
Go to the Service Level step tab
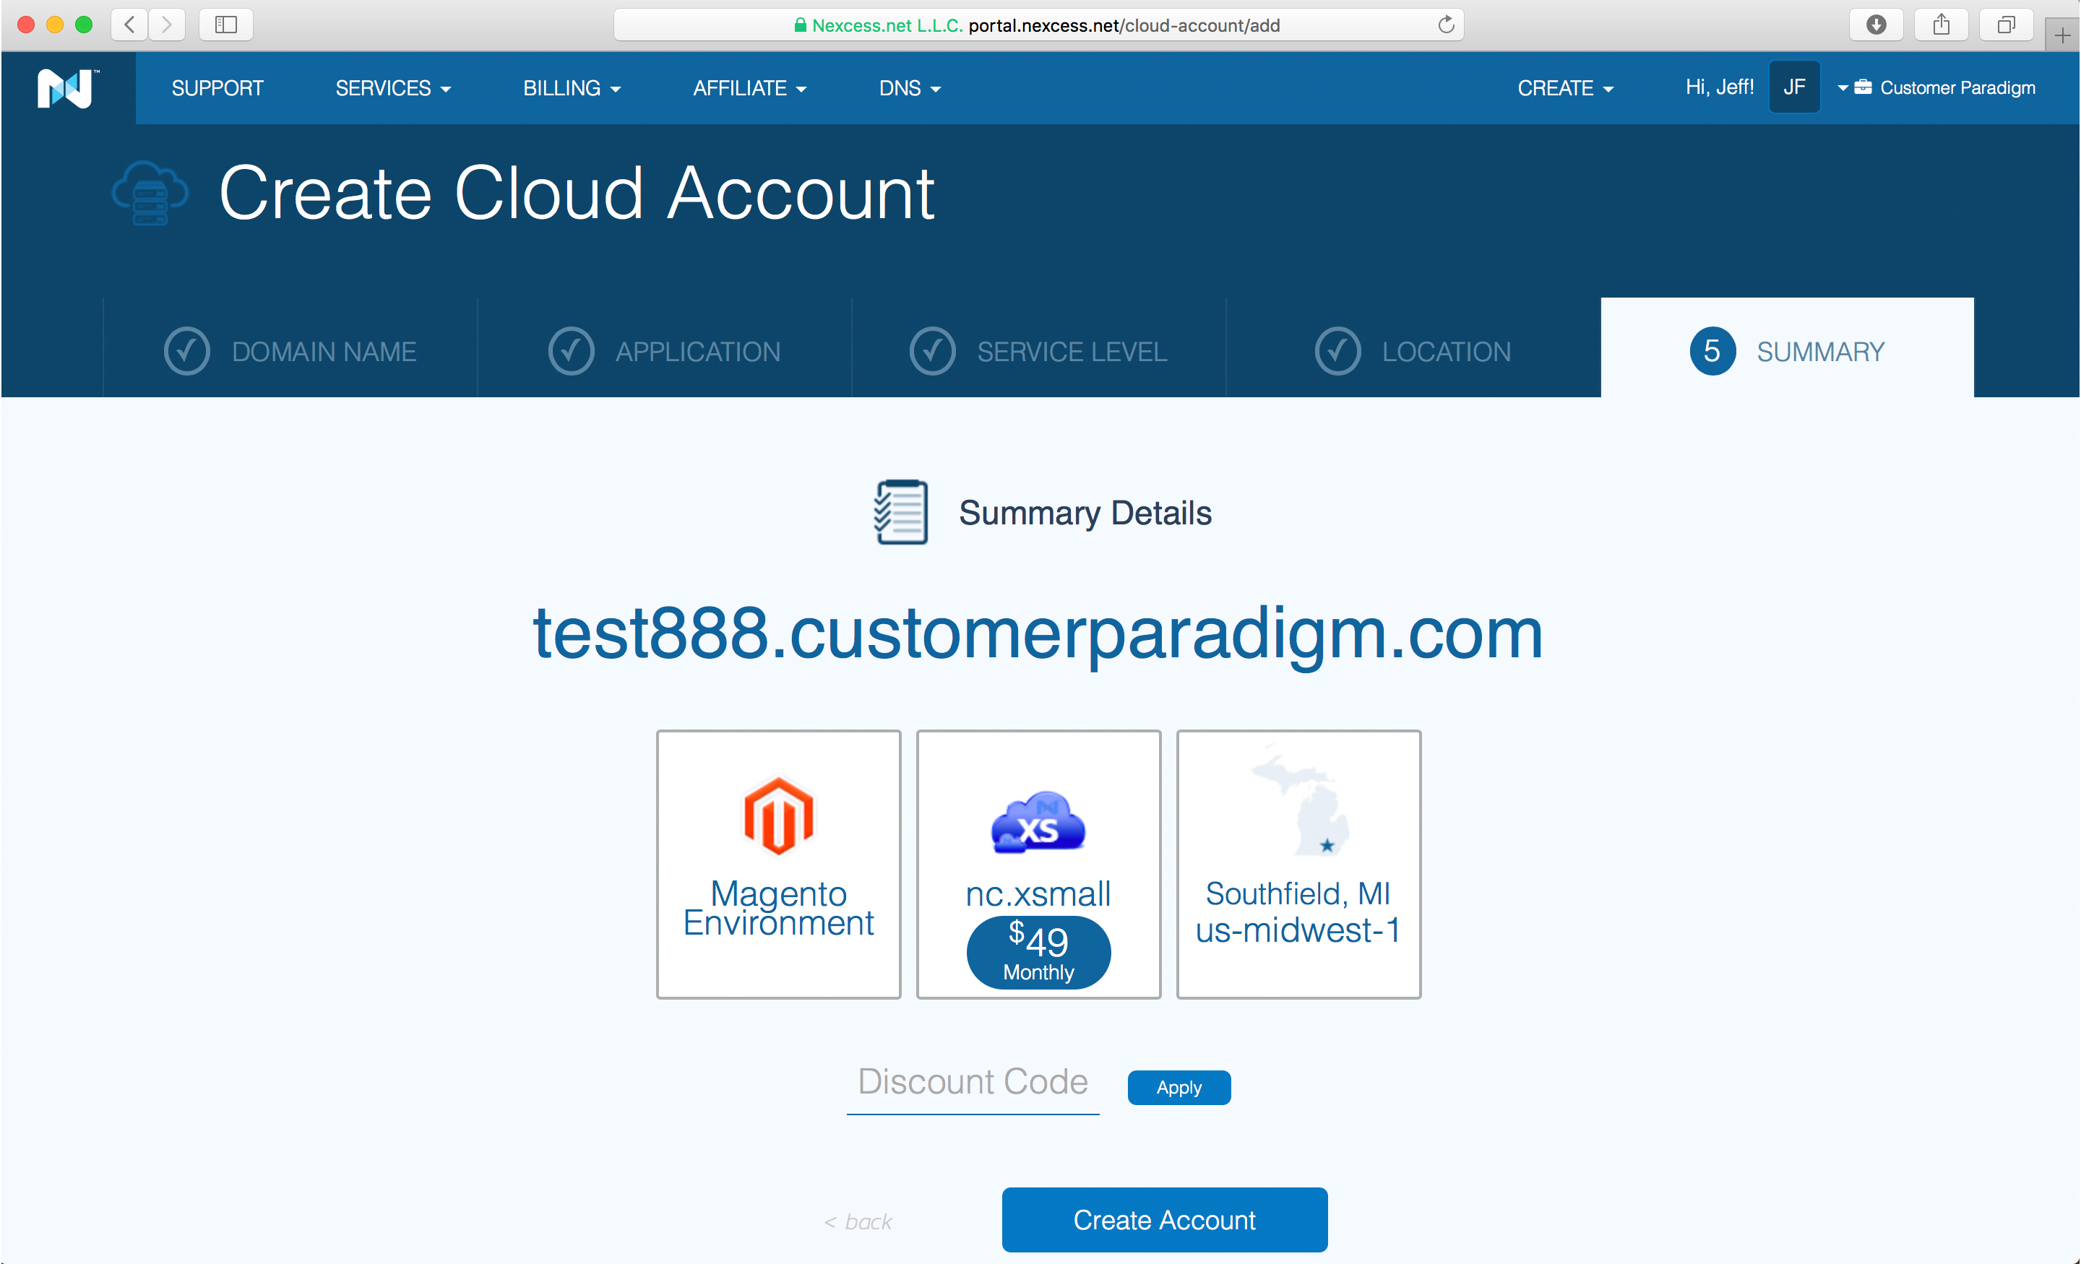pyautogui.click(x=1038, y=350)
